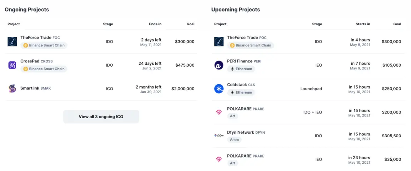Click POLKARARE logo in $35,000 goal row
Screen dimensions: 411x171
219,159
